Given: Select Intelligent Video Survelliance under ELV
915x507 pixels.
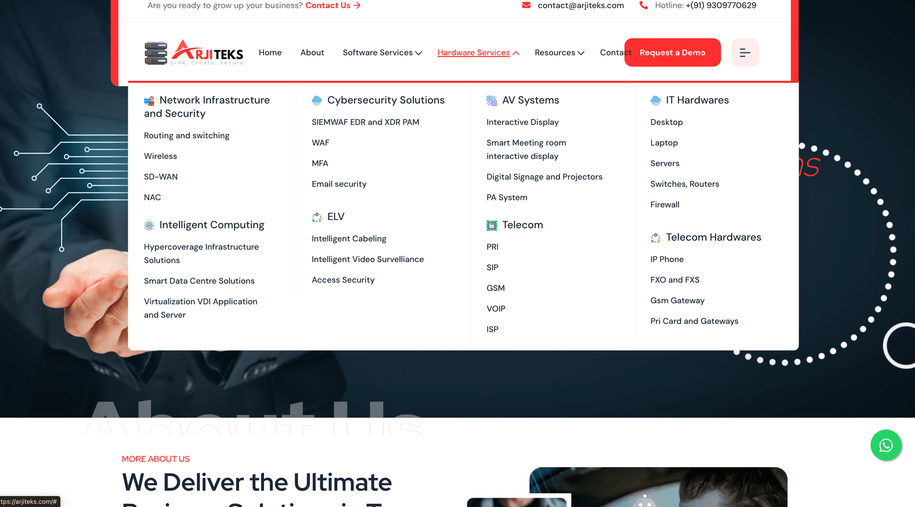Looking at the screenshot, I should coord(367,259).
